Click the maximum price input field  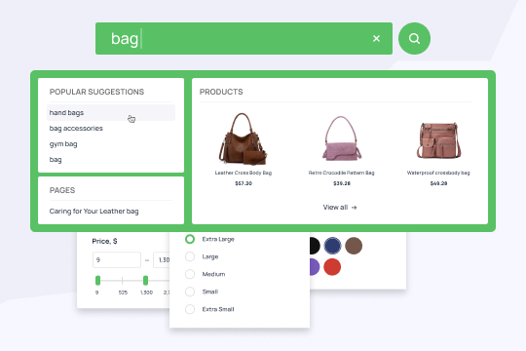tap(162, 260)
